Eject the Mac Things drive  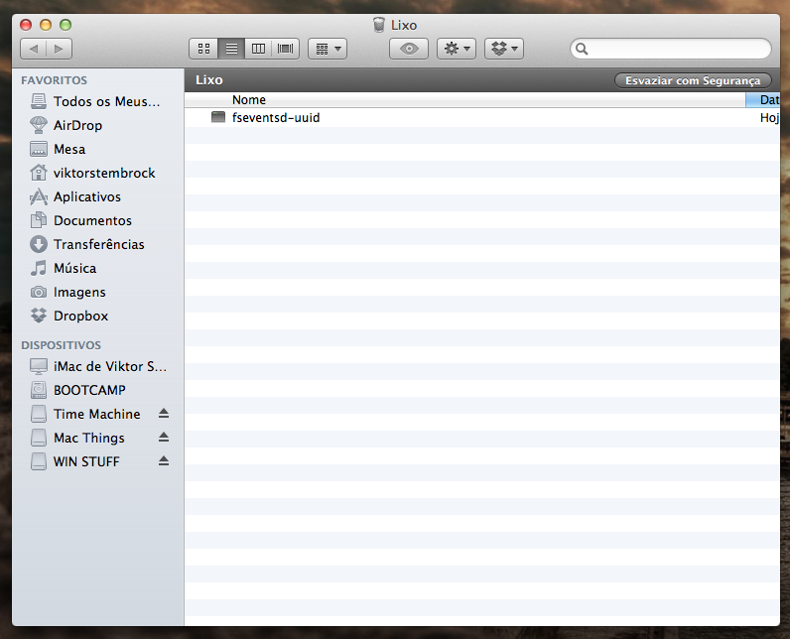coord(163,437)
